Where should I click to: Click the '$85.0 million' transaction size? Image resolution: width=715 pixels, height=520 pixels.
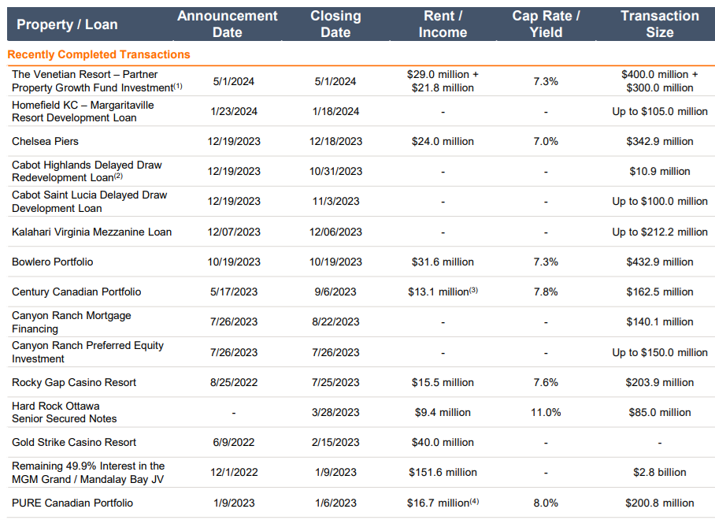coord(660,412)
